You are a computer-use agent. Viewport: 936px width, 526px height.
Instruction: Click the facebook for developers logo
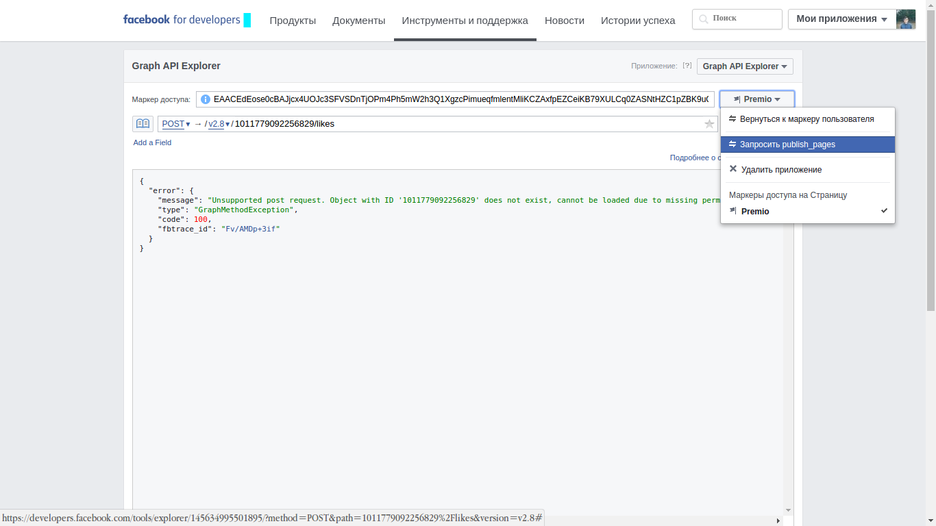tap(186, 20)
